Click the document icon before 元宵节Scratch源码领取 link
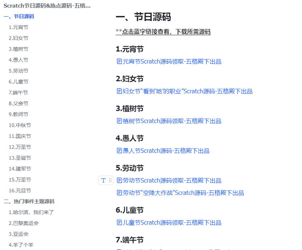 pos(119,61)
